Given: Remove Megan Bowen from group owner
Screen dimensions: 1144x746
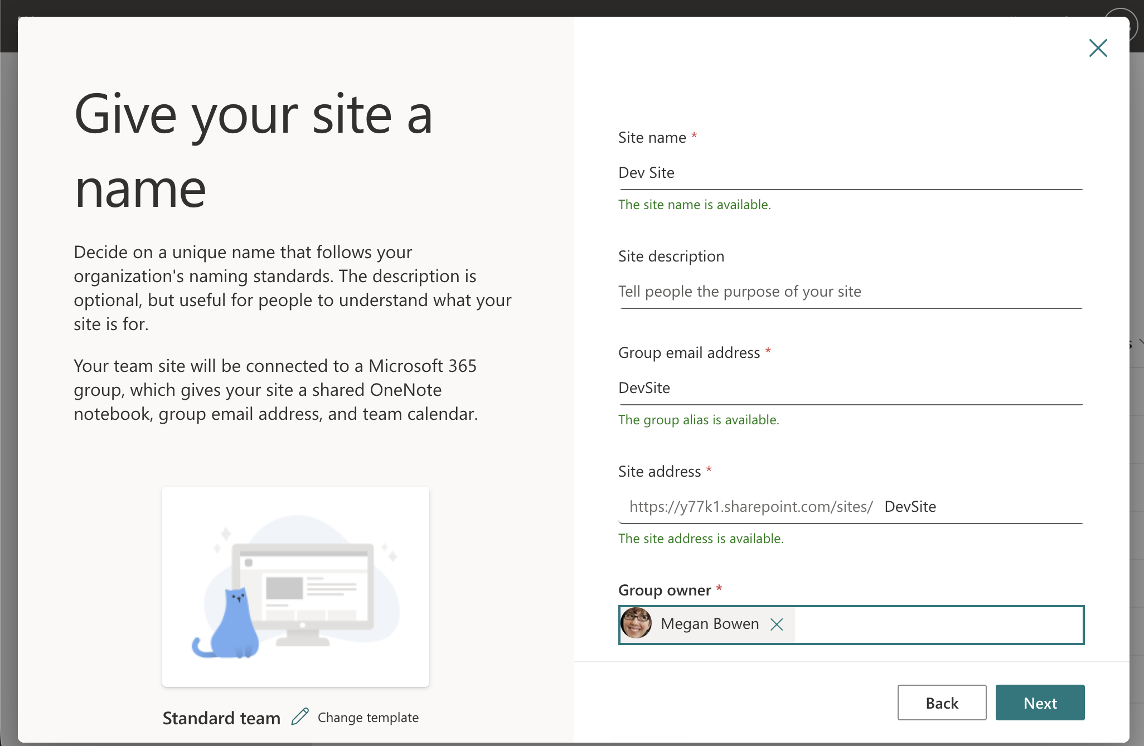Looking at the screenshot, I should point(777,624).
